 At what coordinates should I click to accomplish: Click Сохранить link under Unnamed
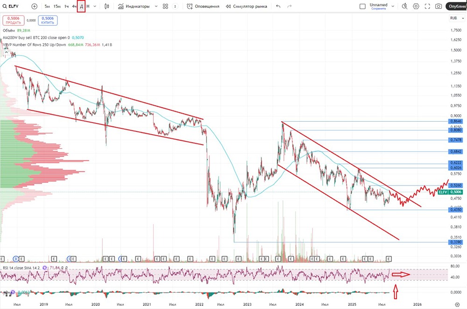point(379,8)
